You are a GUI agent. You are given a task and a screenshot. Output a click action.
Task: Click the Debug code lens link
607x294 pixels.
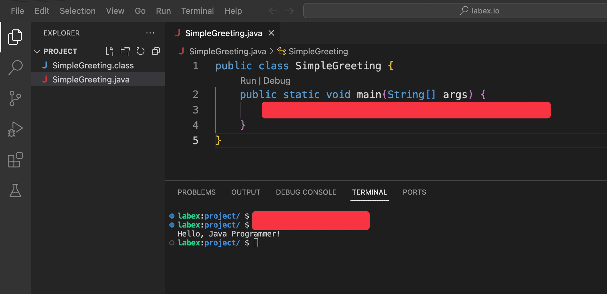point(277,81)
